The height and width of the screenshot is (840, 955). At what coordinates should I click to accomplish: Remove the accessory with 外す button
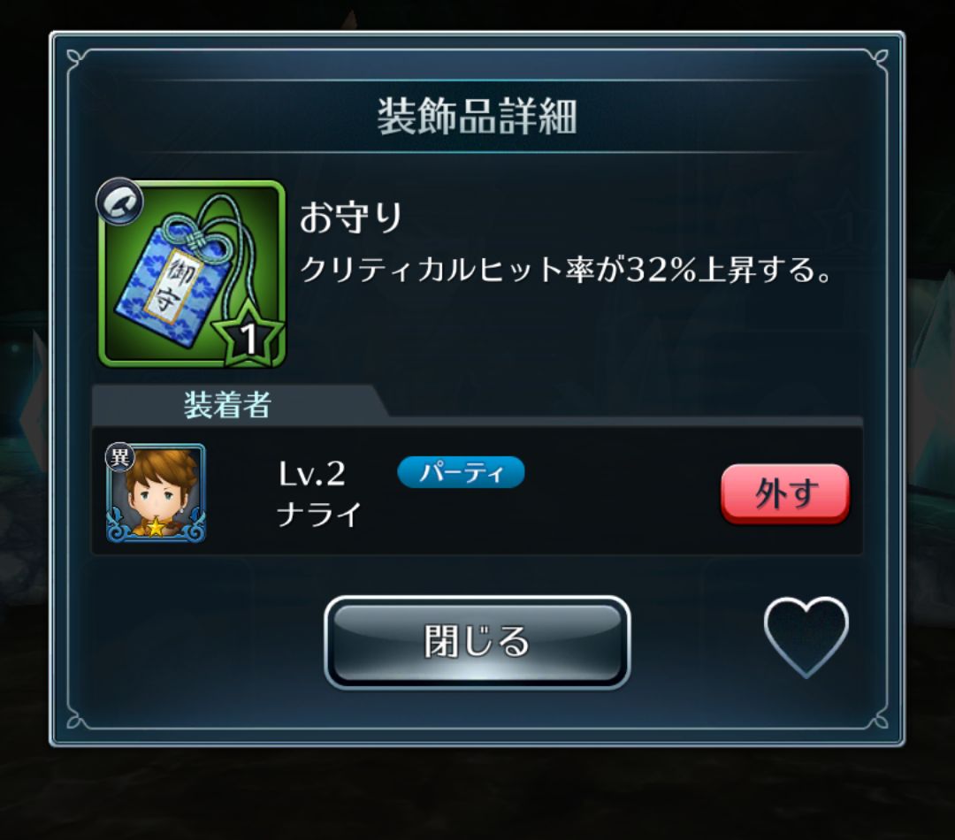pos(785,493)
